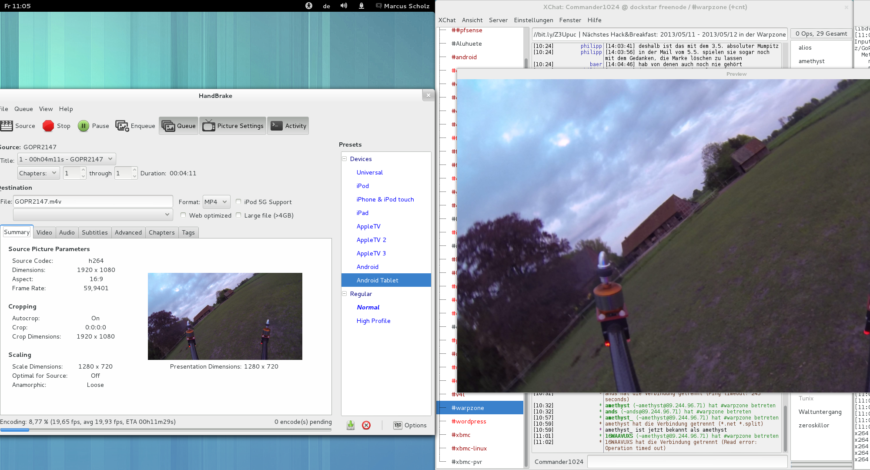The width and height of the screenshot is (870, 470).
Task: Click the Enqueue icon in the toolbar
Action: click(122, 126)
